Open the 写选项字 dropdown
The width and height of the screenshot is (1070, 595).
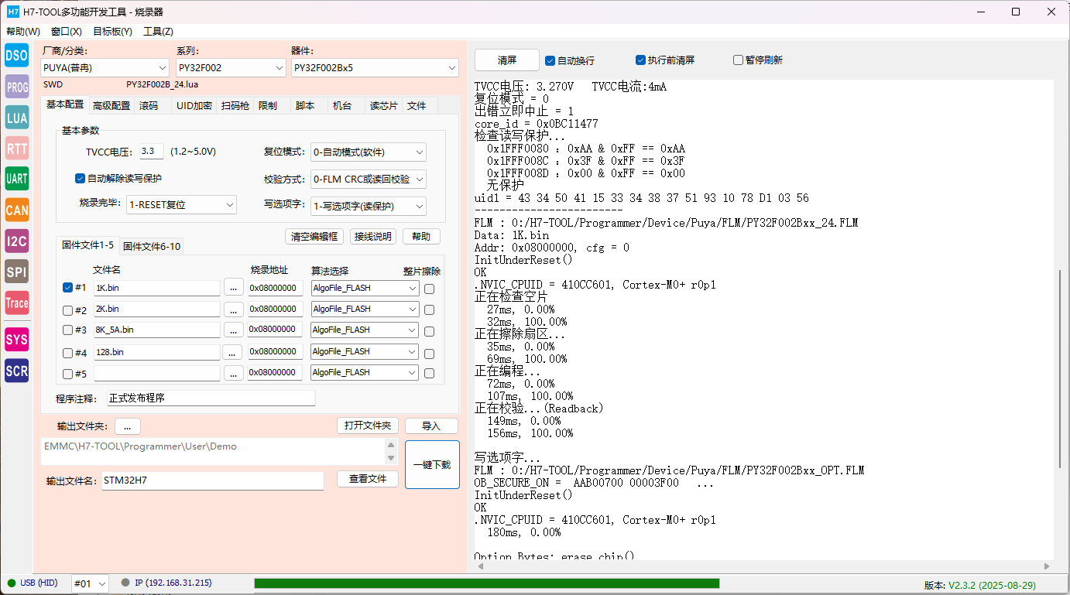coord(369,207)
